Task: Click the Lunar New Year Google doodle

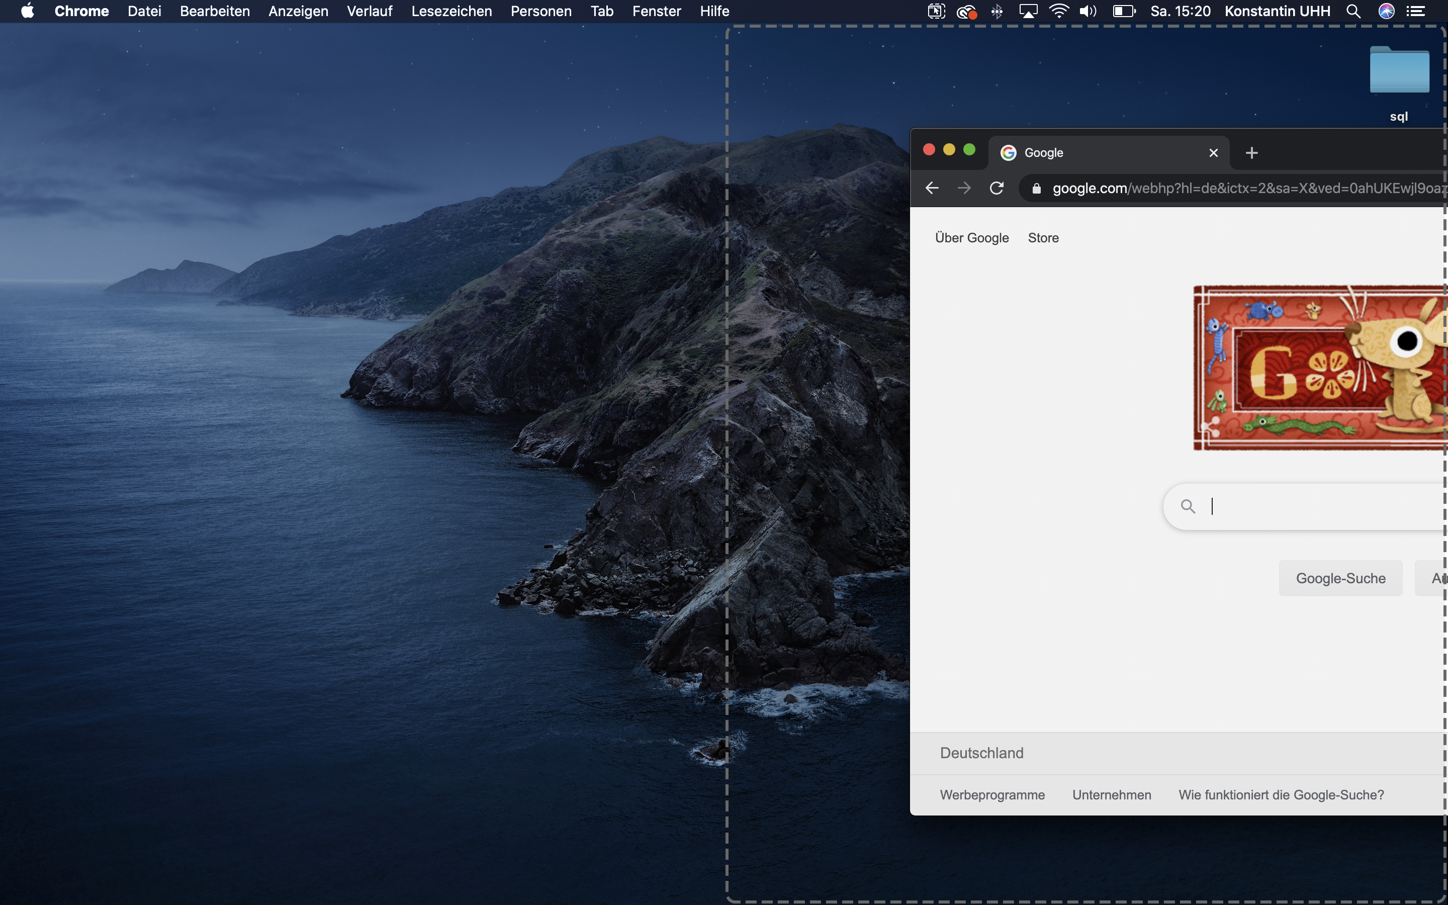Action: point(1320,368)
